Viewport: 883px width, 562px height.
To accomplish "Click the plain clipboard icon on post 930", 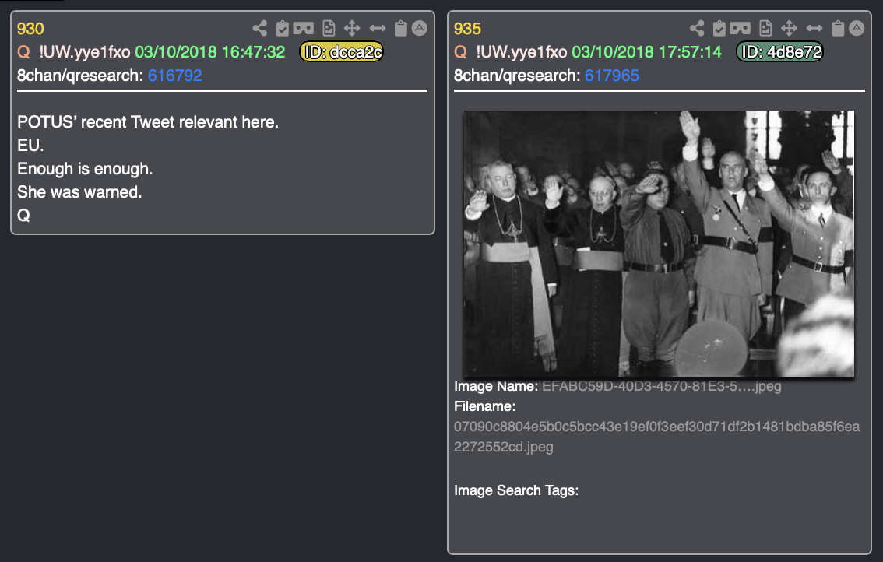I will click(400, 28).
